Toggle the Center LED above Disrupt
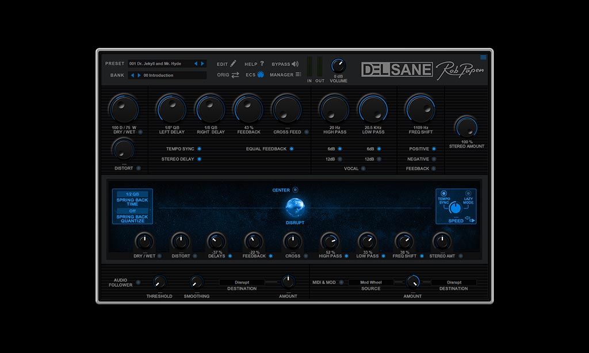This screenshot has height=353, width=589. click(x=295, y=190)
